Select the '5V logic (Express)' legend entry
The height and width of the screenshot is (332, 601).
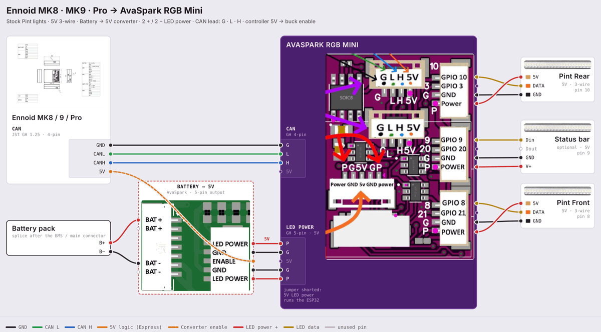click(129, 327)
